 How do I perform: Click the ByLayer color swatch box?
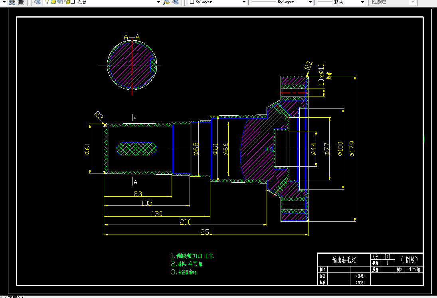(192, 2)
